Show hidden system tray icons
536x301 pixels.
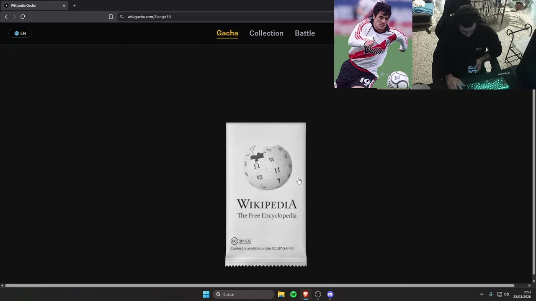[482, 294]
